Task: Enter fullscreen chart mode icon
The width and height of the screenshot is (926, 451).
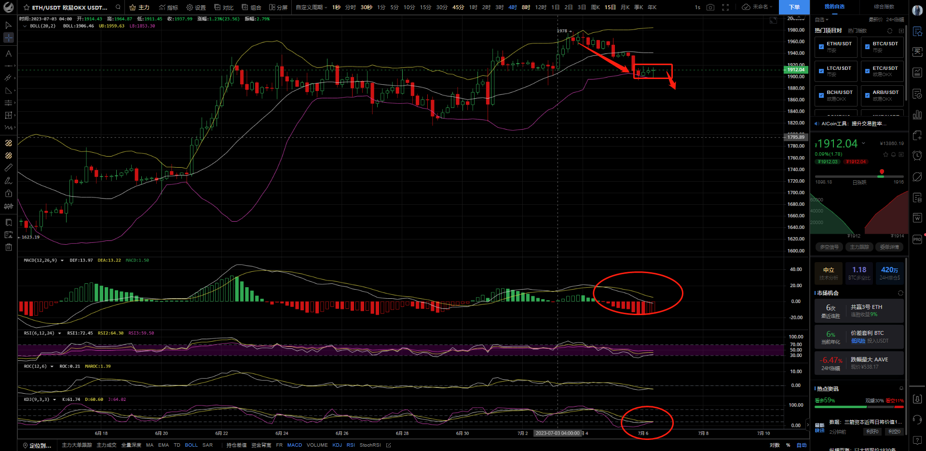Action: coord(725,7)
